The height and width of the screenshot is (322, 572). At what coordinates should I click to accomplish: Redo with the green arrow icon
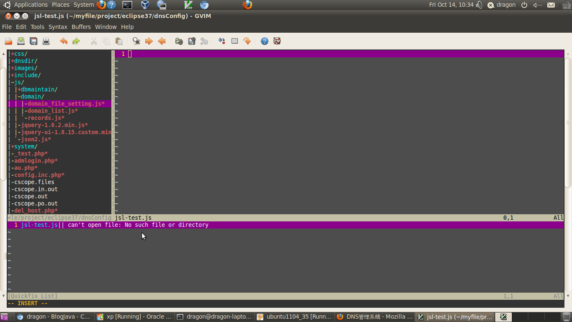click(x=76, y=41)
